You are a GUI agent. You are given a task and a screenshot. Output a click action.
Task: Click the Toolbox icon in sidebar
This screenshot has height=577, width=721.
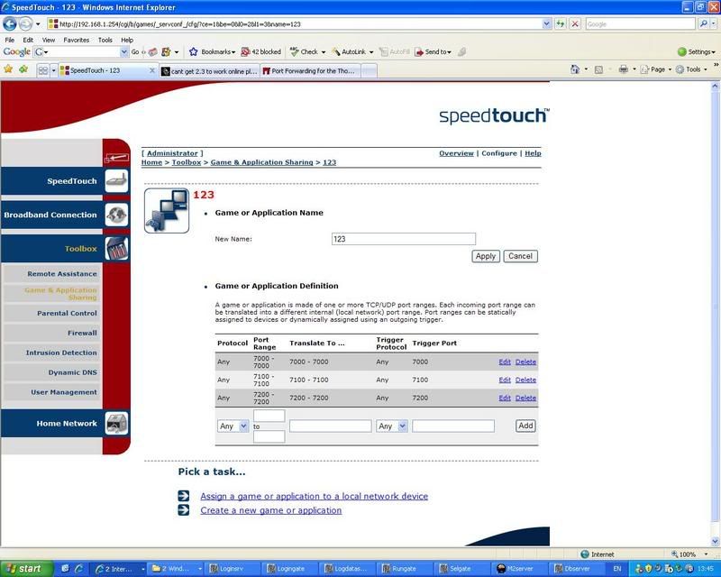pos(116,249)
